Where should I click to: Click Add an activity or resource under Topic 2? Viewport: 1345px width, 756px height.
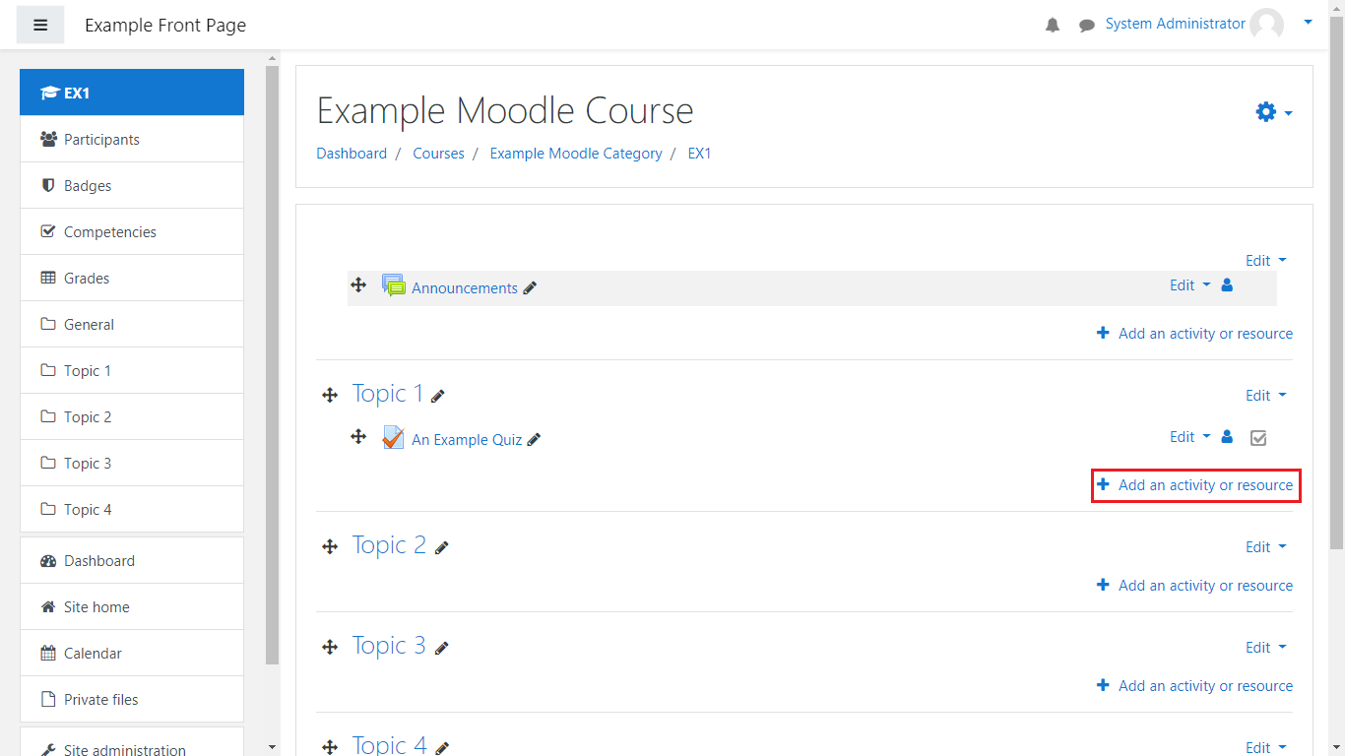tap(1194, 586)
